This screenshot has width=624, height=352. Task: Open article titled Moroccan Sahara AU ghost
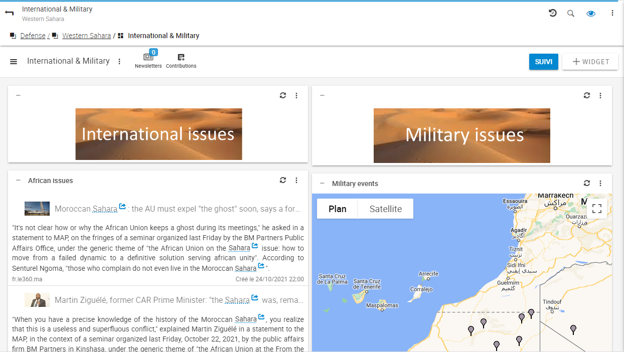click(177, 209)
